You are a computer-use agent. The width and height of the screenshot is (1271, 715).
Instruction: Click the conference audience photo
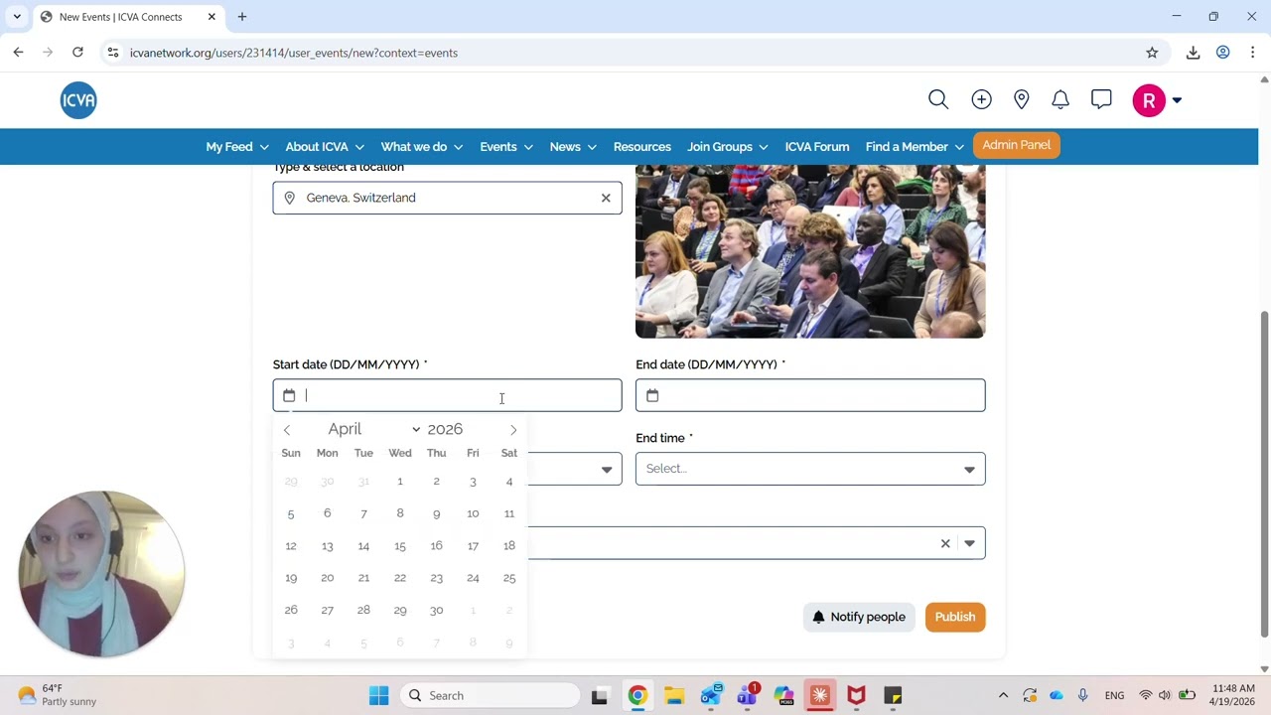[810, 251]
